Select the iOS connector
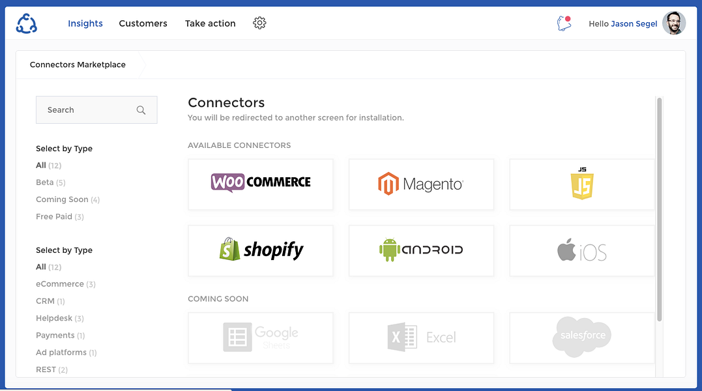Viewport: 702px width, 391px height. click(582, 250)
